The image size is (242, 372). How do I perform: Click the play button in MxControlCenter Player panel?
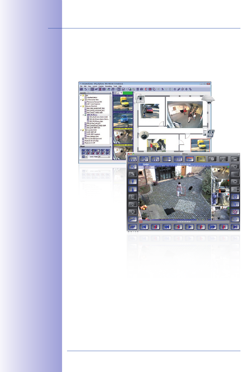point(96,151)
